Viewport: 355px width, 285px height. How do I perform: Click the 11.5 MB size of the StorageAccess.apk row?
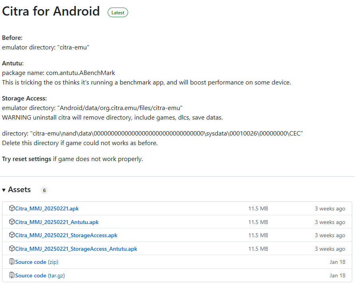click(258, 235)
